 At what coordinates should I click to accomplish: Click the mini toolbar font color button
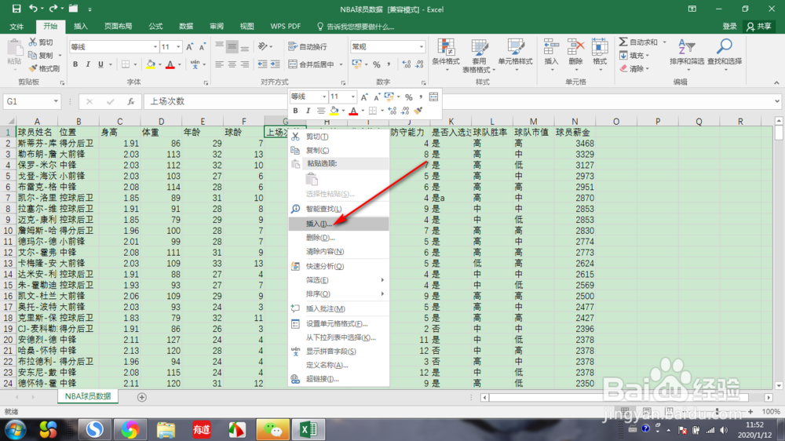353,111
